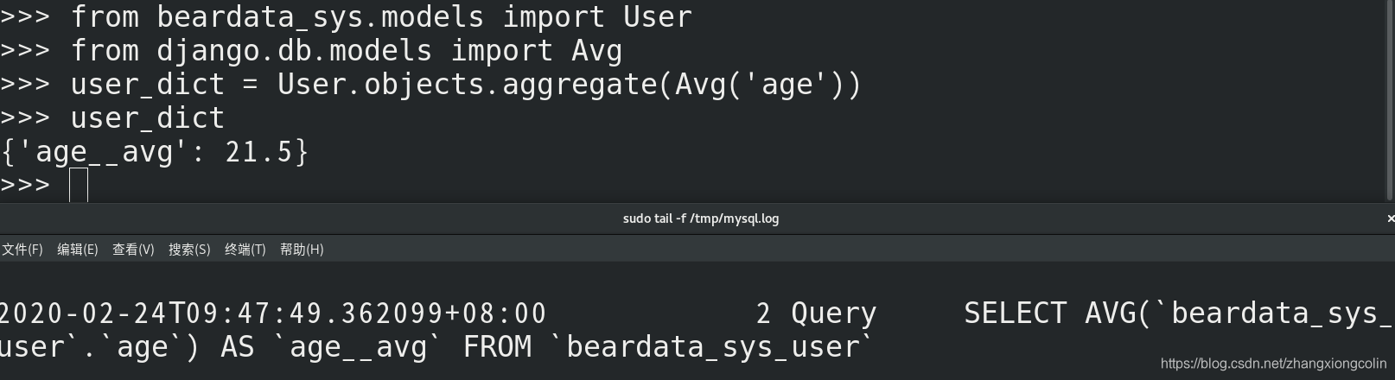Click the SELECT AVG( text in the log
1395x380 pixels.
coord(1058,313)
